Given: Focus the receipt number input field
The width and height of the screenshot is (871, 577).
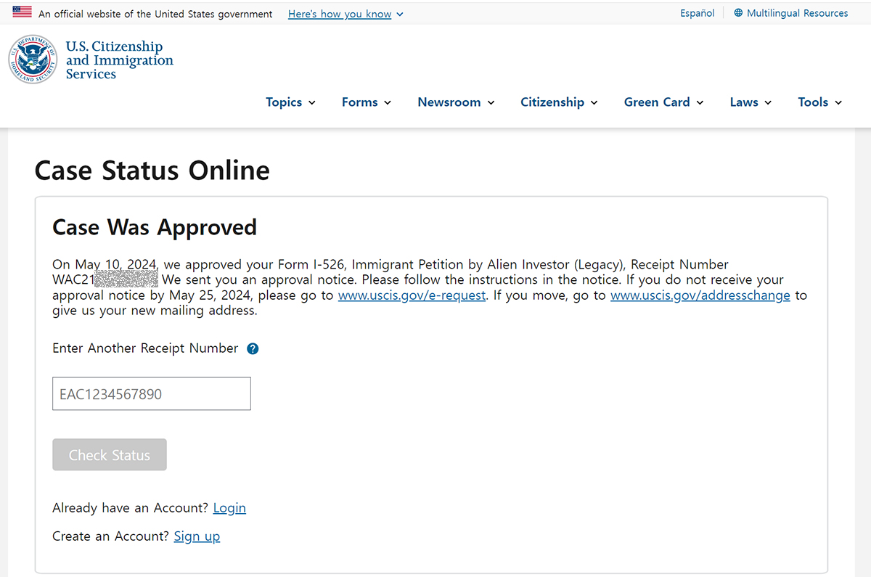Looking at the screenshot, I should [152, 394].
